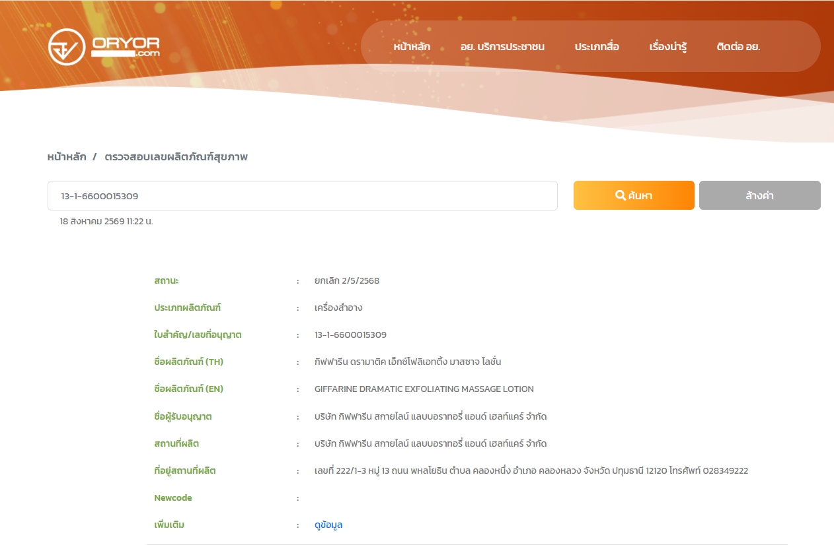This screenshot has width=834, height=545.
Task: Click the ที่อยู่สถานที่ผลิต label
Action: (x=185, y=470)
